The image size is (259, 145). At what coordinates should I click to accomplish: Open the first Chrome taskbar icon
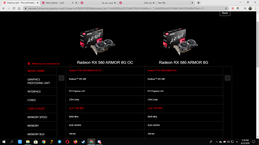point(44,142)
